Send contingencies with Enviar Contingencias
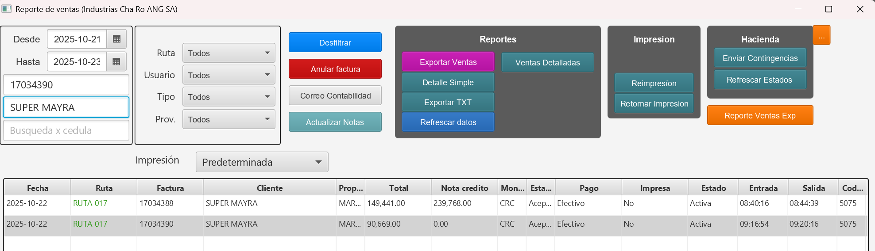Screen dimensions: 875x251 pos(760,58)
